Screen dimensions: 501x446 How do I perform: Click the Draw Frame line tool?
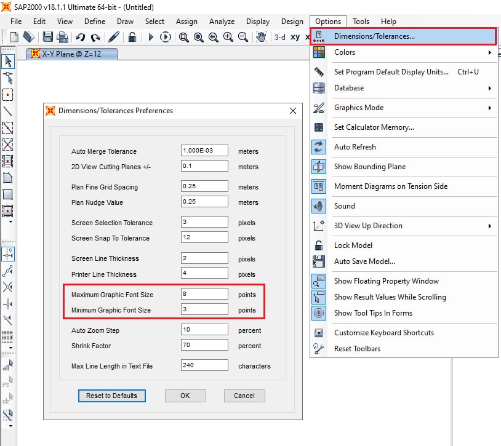pos(7,111)
